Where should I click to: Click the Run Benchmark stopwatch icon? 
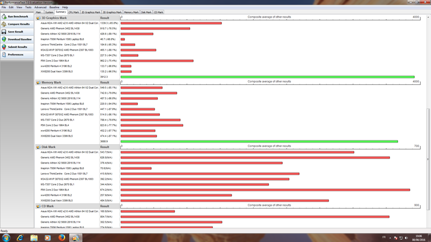tap(4, 17)
